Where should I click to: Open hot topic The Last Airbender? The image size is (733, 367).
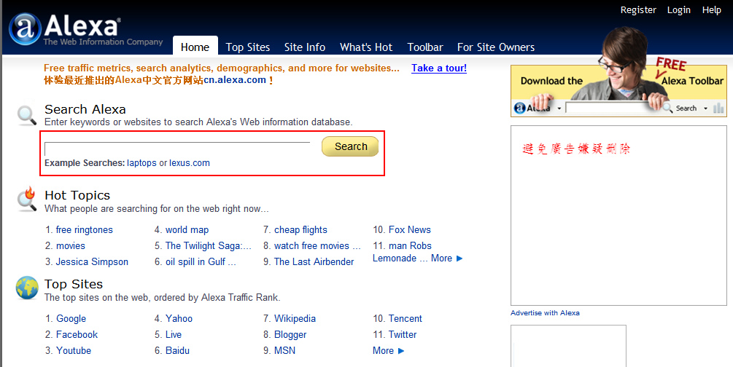(314, 261)
